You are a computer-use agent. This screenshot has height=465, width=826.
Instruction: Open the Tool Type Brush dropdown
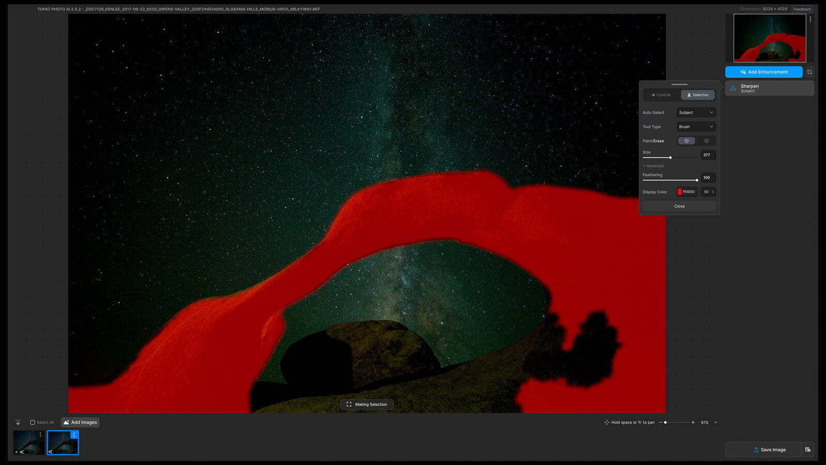(696, 127)
